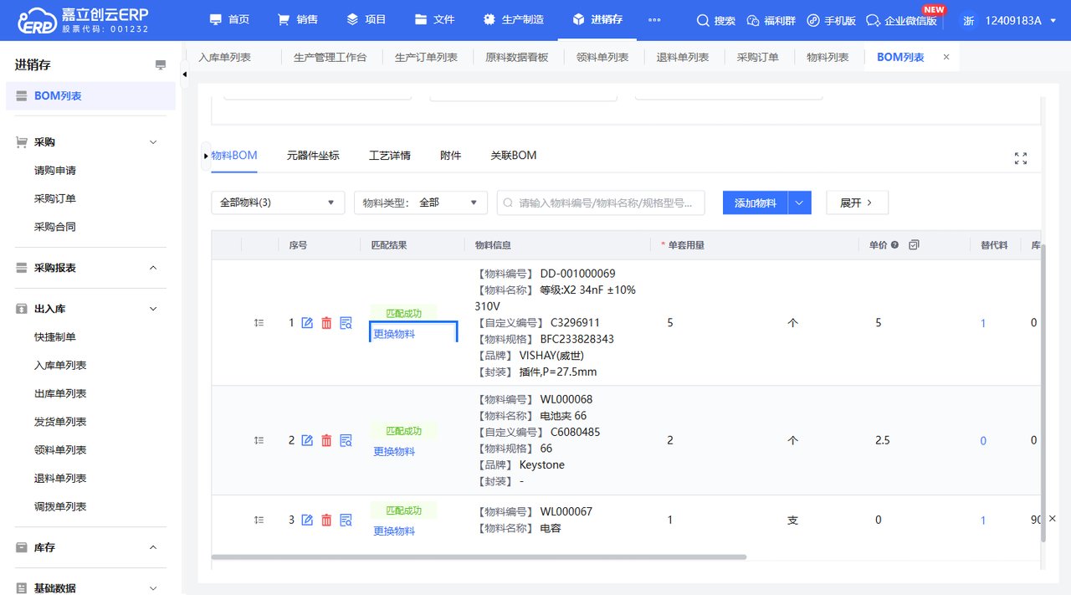Click the 添加物料 button
Viewport: 1071px width, 595px height.
(756, 203)
